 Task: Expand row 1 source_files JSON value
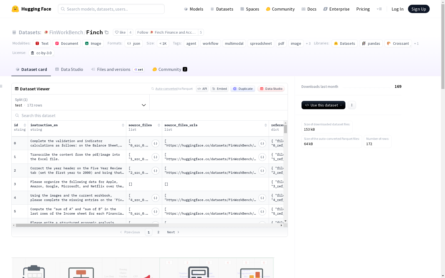(x=155, y=157)
